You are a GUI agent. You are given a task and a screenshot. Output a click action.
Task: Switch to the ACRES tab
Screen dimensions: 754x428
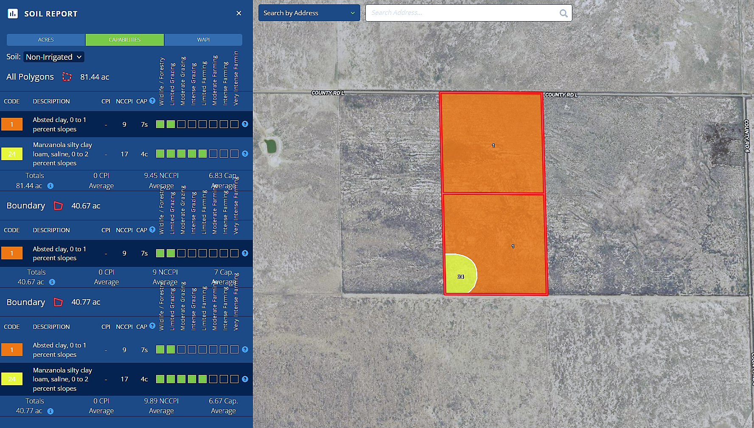tap(46, 40)
